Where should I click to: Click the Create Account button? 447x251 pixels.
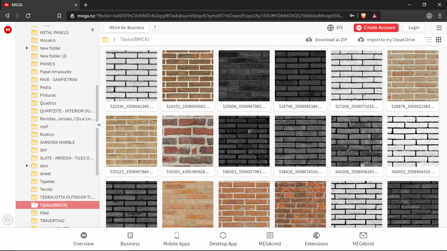(x=376, y=28)
